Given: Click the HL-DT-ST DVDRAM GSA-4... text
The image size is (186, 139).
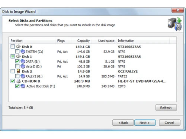Looking at the screenshot, I should tap(142, 81).
